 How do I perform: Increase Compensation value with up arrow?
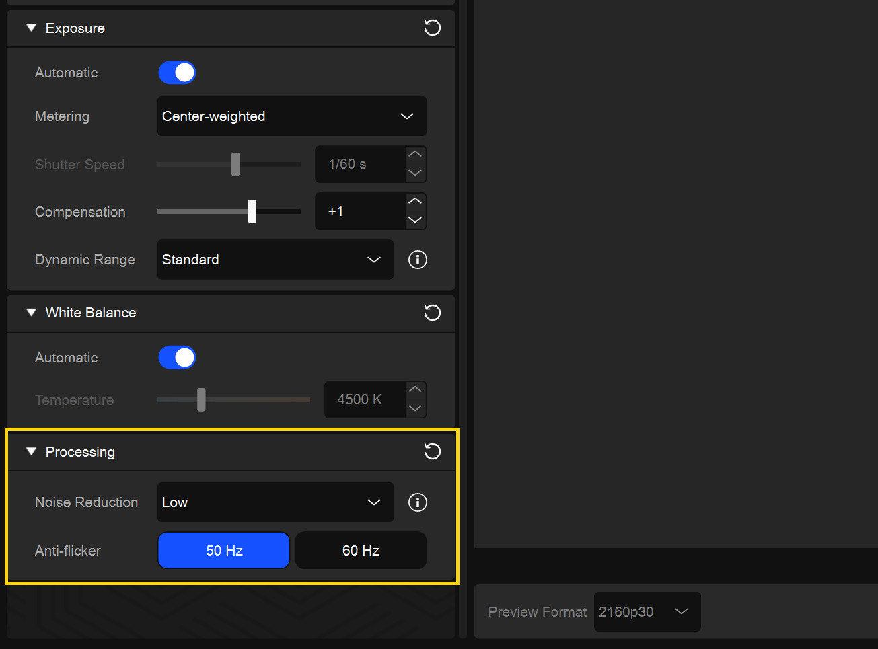[415, 202]
